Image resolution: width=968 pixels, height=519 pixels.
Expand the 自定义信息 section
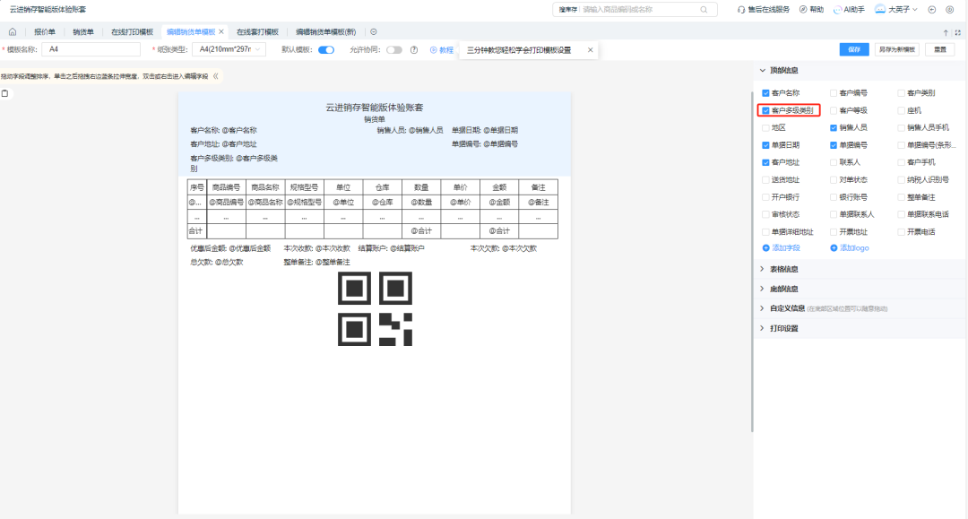(763, 308)
